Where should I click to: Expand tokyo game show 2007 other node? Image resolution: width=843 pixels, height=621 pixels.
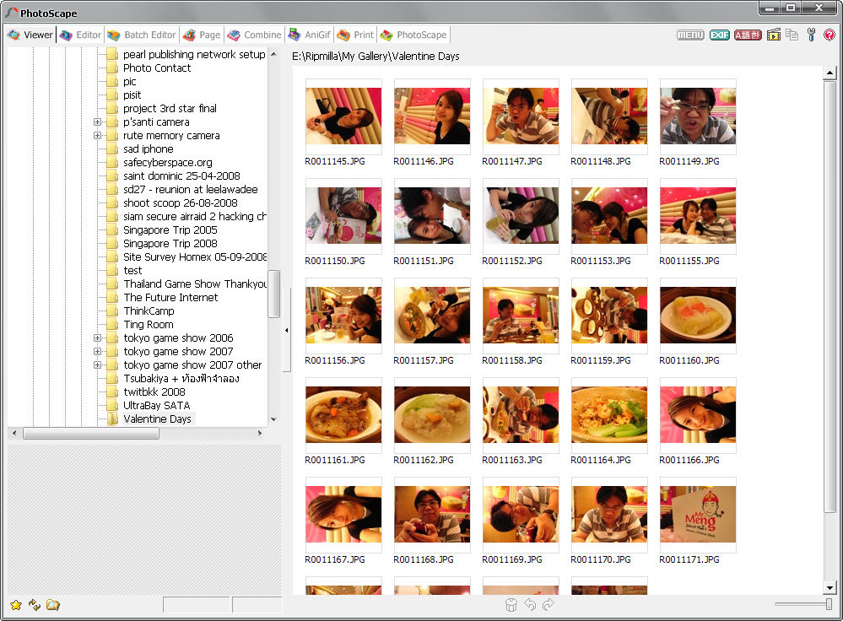pos(97,365)
